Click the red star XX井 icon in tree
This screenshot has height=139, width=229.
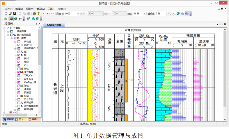[18, 38]
